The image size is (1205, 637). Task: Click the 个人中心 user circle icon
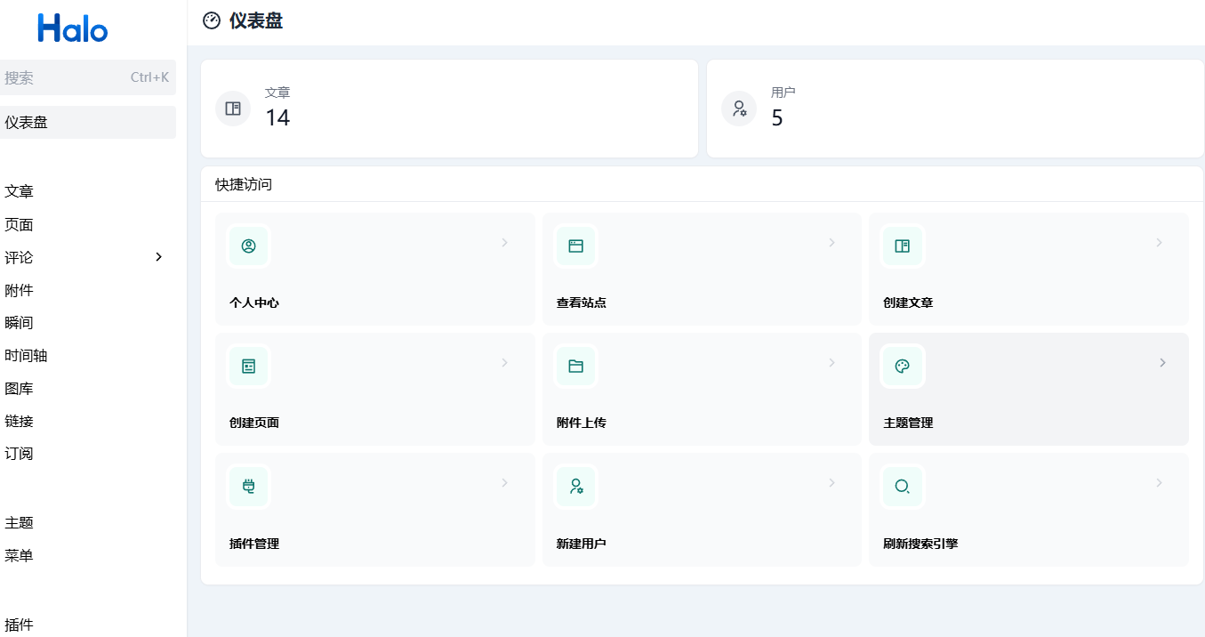(249, 246)
